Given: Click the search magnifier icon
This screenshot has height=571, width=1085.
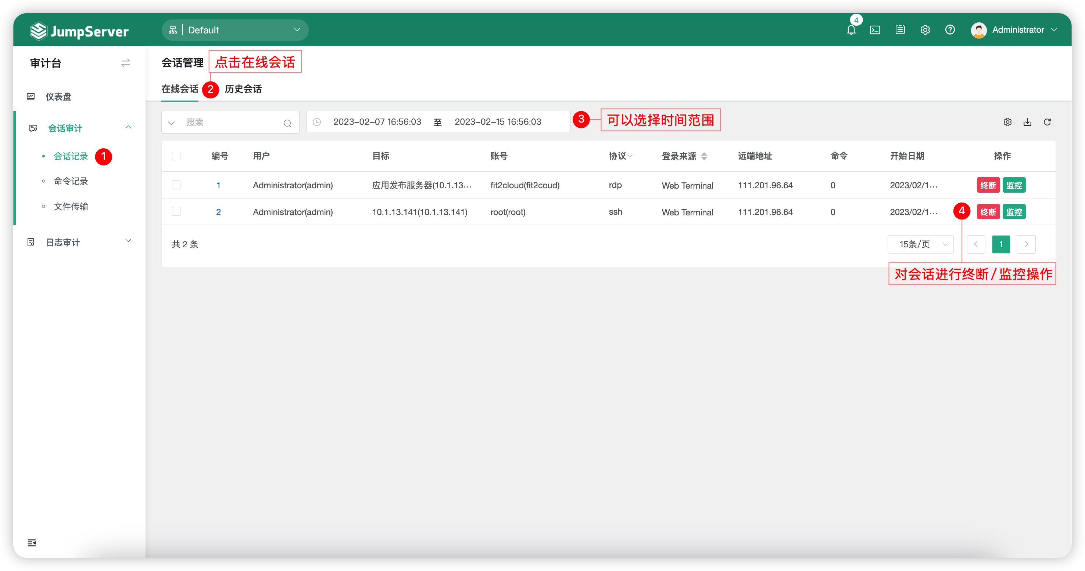Looking at the screenshot, I should pos(287,123).
